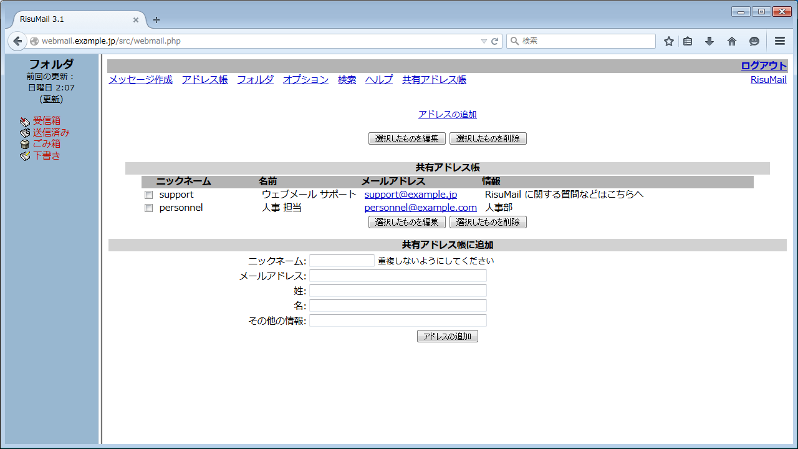
Task: Click the 姓 input field
Action: coord(398,291)
